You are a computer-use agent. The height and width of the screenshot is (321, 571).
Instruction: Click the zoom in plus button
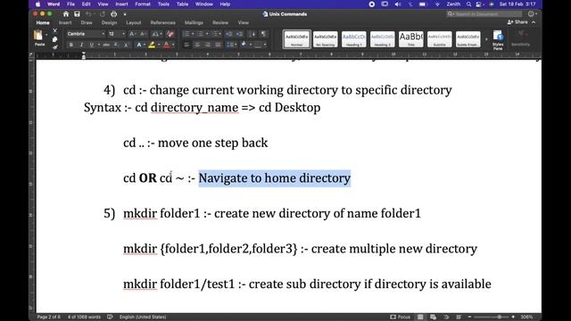pyautogui.click(x=513, y=317)
